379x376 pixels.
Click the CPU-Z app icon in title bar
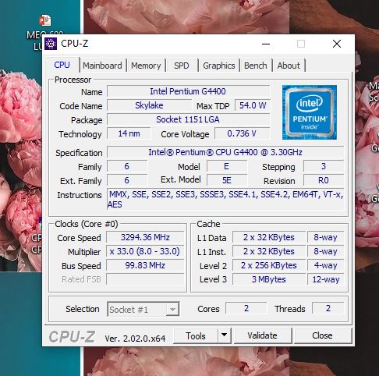[x=51, y=44]
